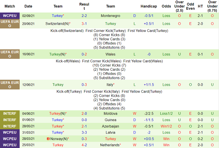
Task: Click the red card icon beside Norway(N)
Action: [x=48, y=139]
